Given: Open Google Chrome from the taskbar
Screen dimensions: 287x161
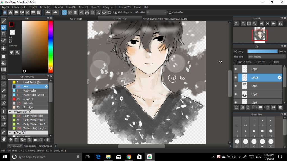Looking at the screenshot, I should [x=129, y=157].
